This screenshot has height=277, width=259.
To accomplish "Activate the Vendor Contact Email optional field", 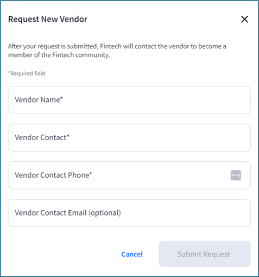I will point(129,213).
